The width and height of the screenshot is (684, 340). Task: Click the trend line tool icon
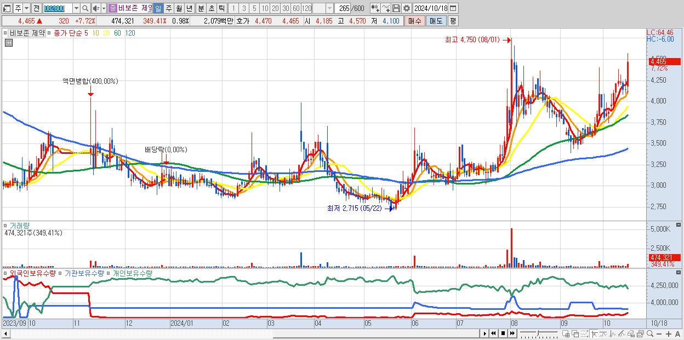603,333
